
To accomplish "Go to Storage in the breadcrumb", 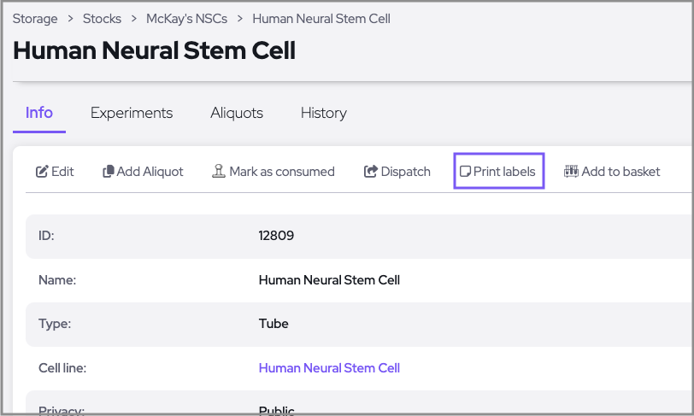I will (x=35, y=18).
